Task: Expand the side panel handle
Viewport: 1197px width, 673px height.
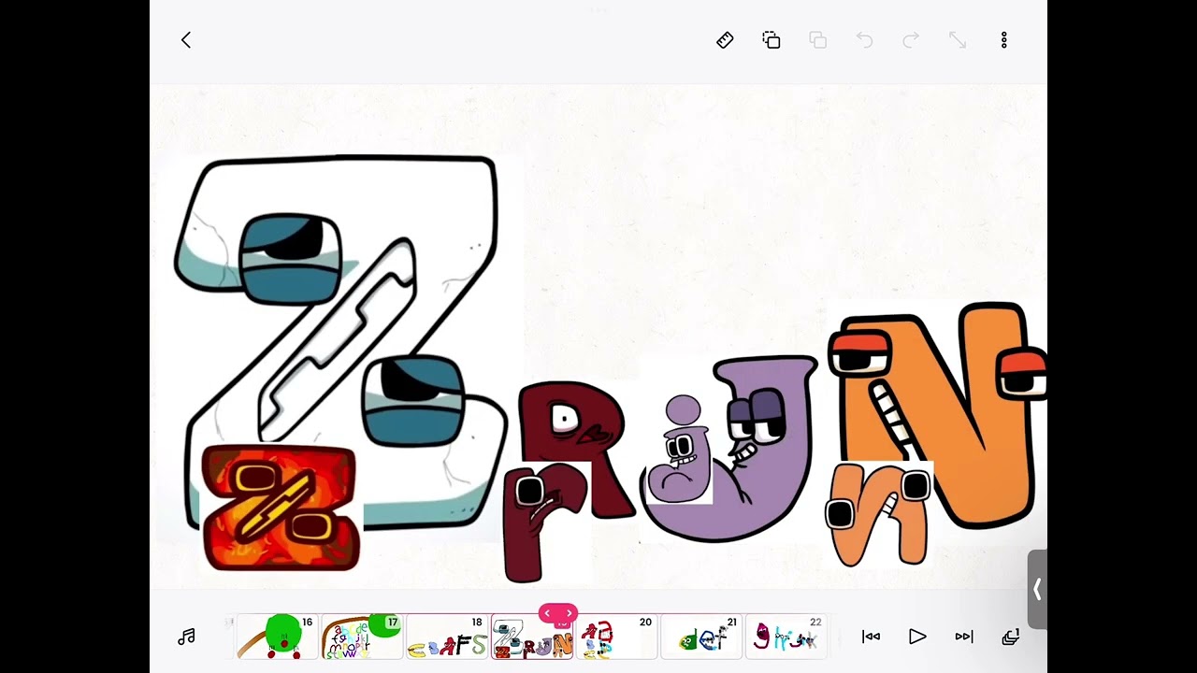Action: coord(1037,589)
